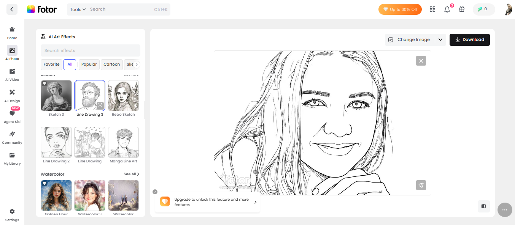Click adjust icon on Line Drawing 3
Image resolution: width=515 pixels, height=225 pixels.
(100, 105)
